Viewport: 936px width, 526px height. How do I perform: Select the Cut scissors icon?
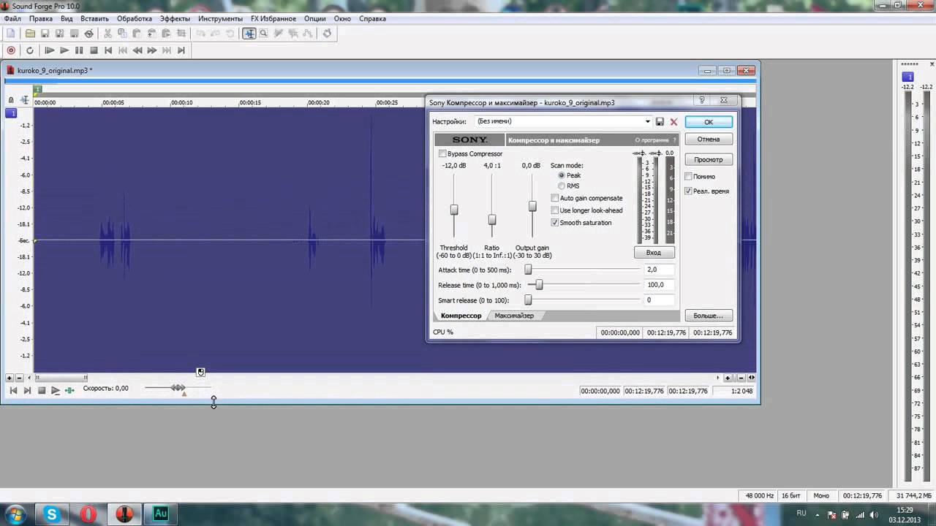click(107, 33)
